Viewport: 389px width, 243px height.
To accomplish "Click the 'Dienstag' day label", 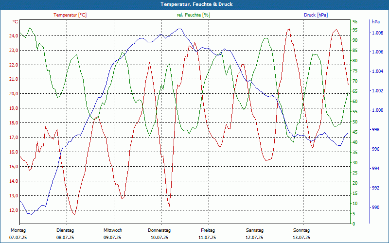I will 65,230.
